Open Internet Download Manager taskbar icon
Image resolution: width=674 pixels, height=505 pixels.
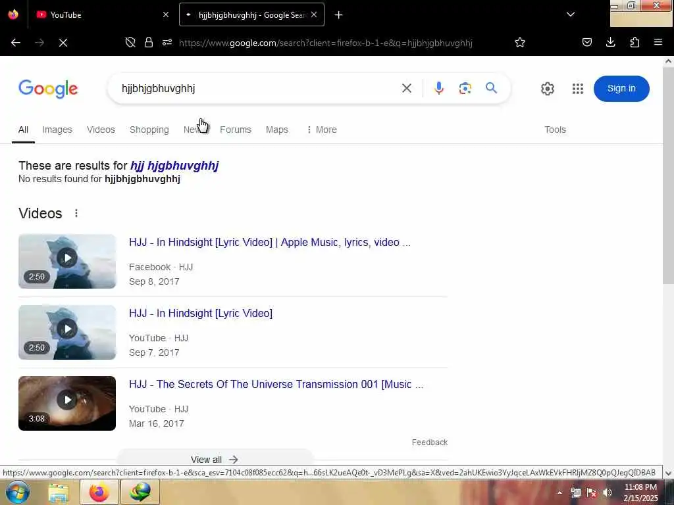[x=140, y=492]
